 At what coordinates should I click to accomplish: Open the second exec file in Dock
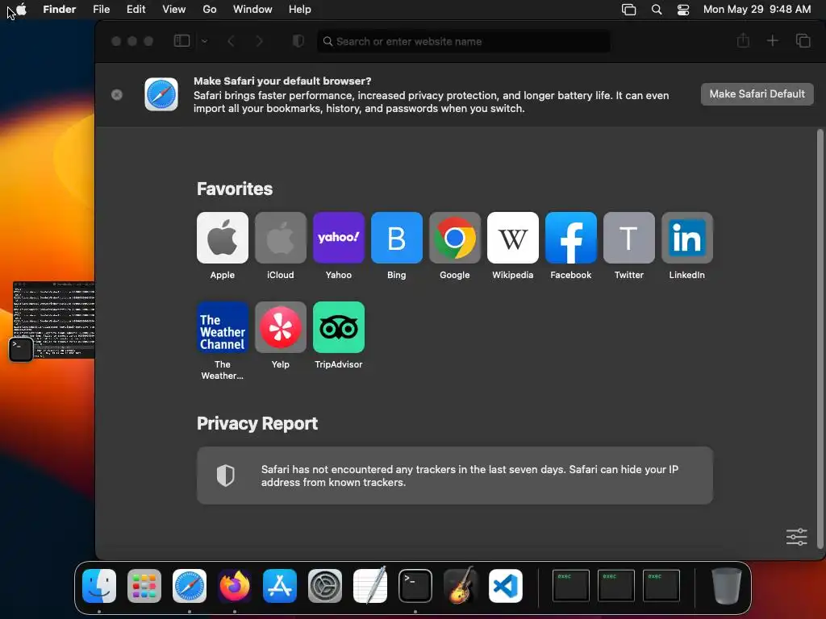(x=616, y=585)
